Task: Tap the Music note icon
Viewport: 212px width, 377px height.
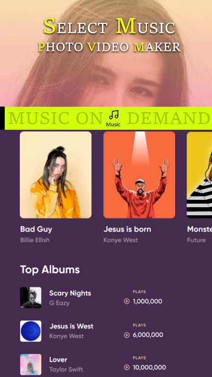Action: point(114,115)
